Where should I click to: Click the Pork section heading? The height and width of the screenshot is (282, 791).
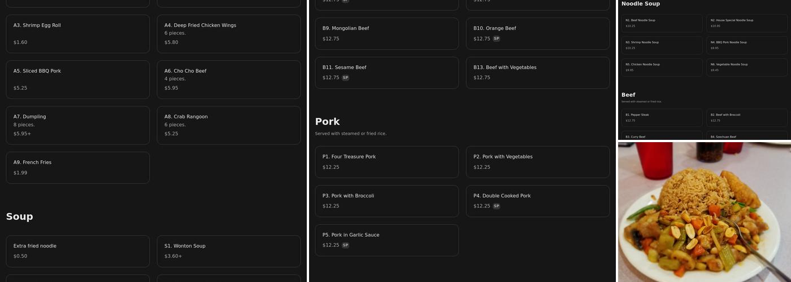point(328,121)
